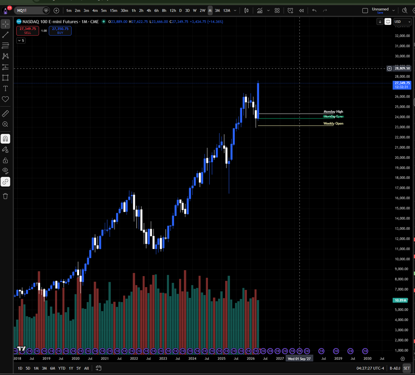Expand the indicators favorites dropdown arrow
This screenshot has height=375, width=415.
point(268,10)
